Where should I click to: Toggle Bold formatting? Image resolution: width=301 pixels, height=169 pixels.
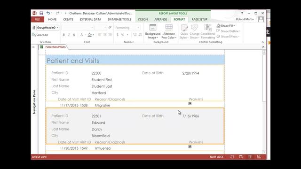[x=64, y=35]
